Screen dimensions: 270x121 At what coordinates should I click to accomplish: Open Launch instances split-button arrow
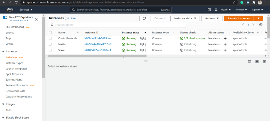click(258, 18)
